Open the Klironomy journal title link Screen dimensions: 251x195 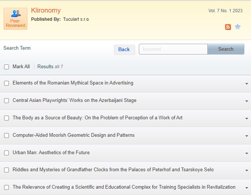[46, 10]
